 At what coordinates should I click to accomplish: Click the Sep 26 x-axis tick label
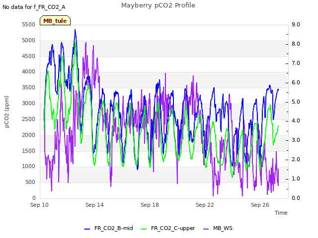(260, 205)
